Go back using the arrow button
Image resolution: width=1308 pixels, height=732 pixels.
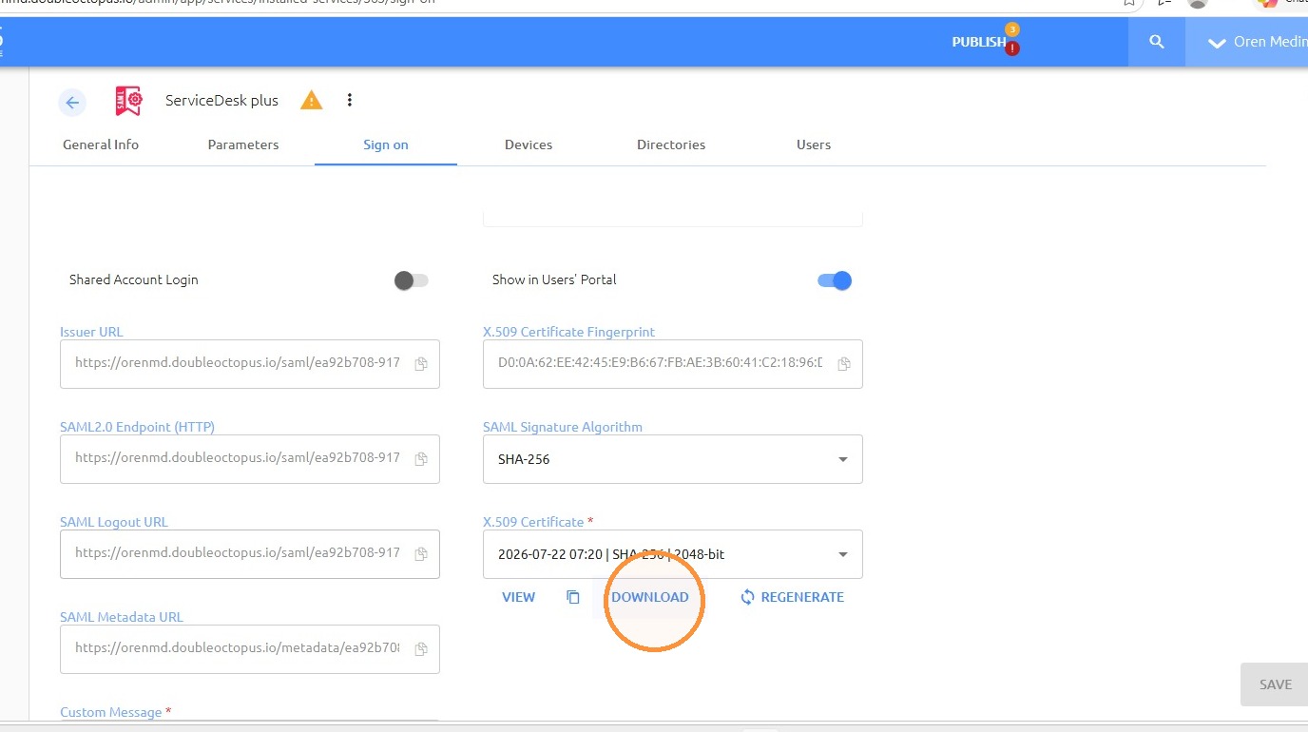[x=72, y=103]
